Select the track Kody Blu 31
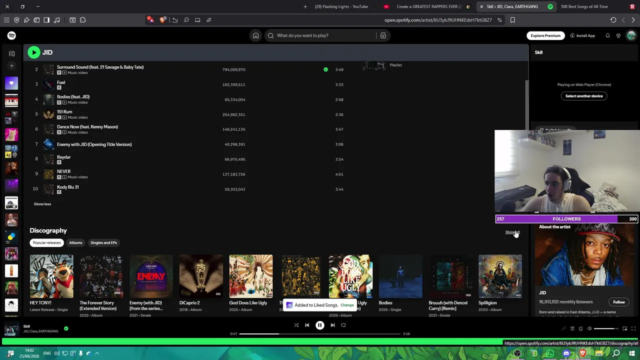The image size is (640, 360). [67, 187]
